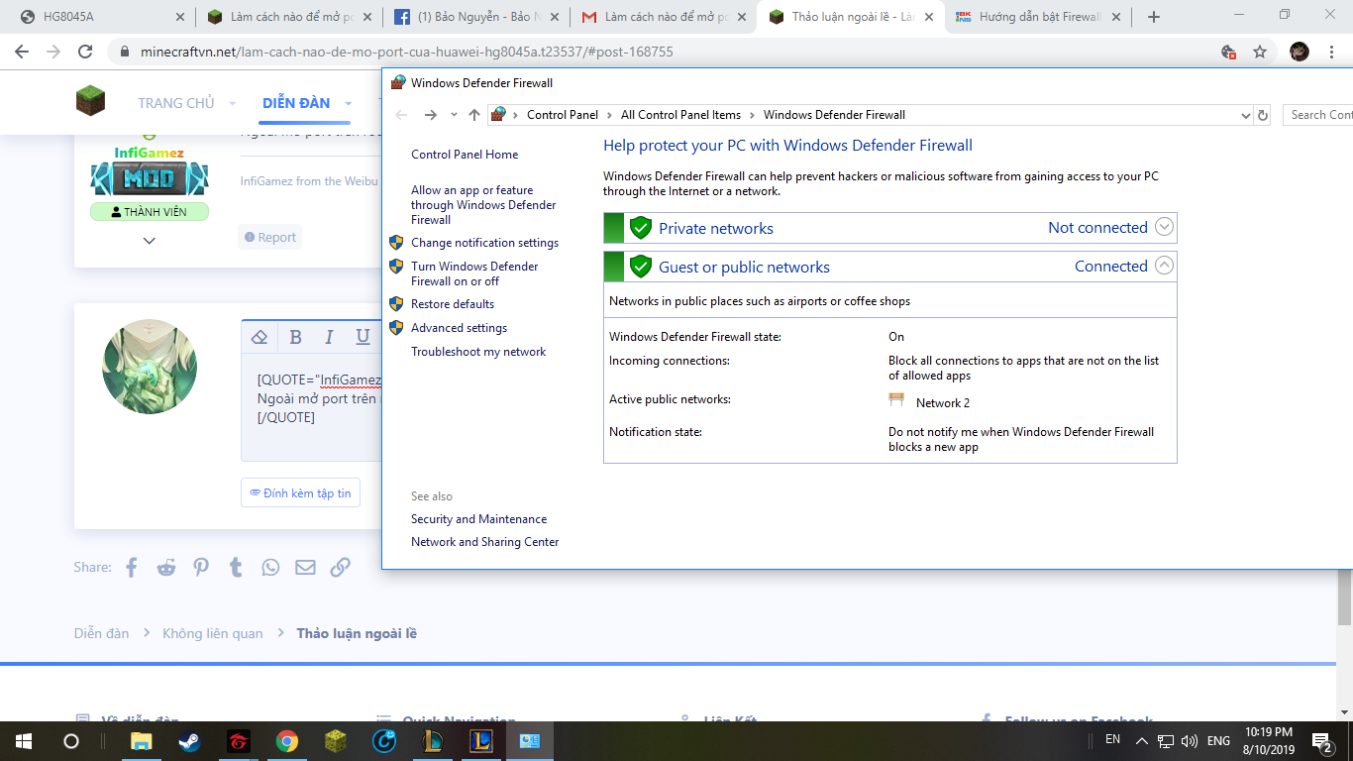
Task: Refresh the Firewall window address bar
Action: 1263,115
